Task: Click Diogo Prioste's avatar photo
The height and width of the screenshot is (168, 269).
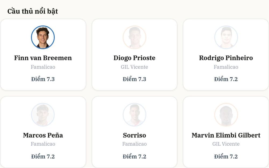Action: (134, 37)
